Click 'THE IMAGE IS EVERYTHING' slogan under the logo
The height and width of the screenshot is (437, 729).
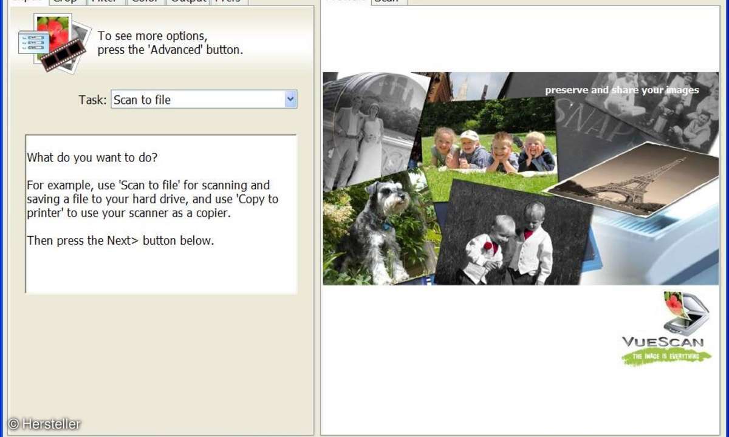pyautogui.click(x=666, y=356)
